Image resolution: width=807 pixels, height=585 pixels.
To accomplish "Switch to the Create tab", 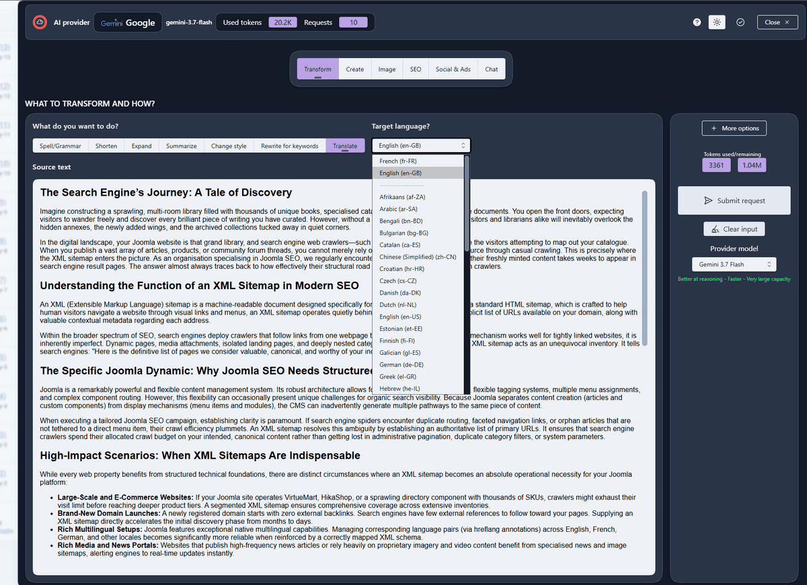I will 355,69.
